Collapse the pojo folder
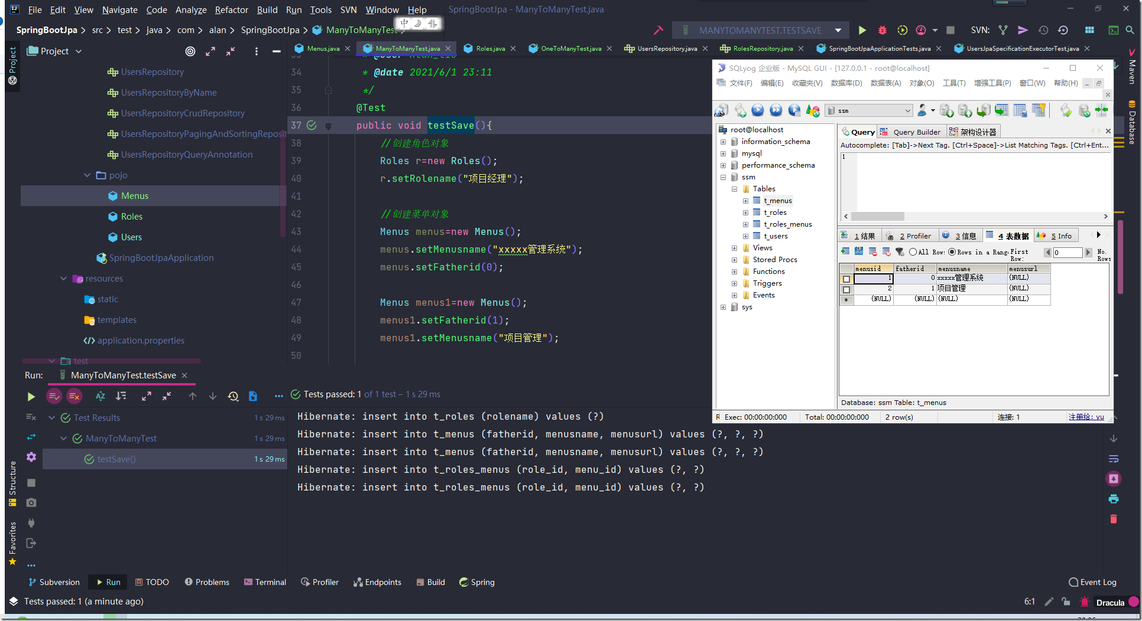 87,175
